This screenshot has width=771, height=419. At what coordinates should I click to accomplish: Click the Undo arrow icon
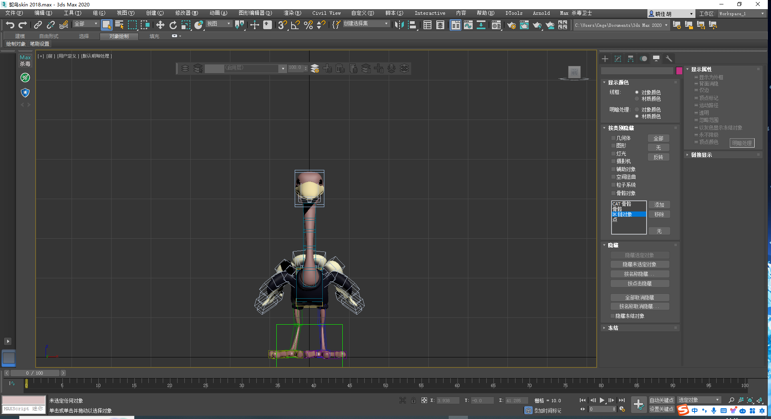[x=10, y=25]
